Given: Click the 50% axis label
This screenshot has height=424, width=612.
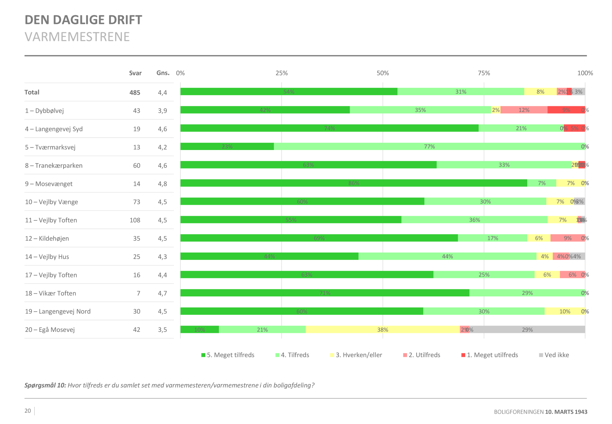Looking at the screenshot, I should pos(382,73).
